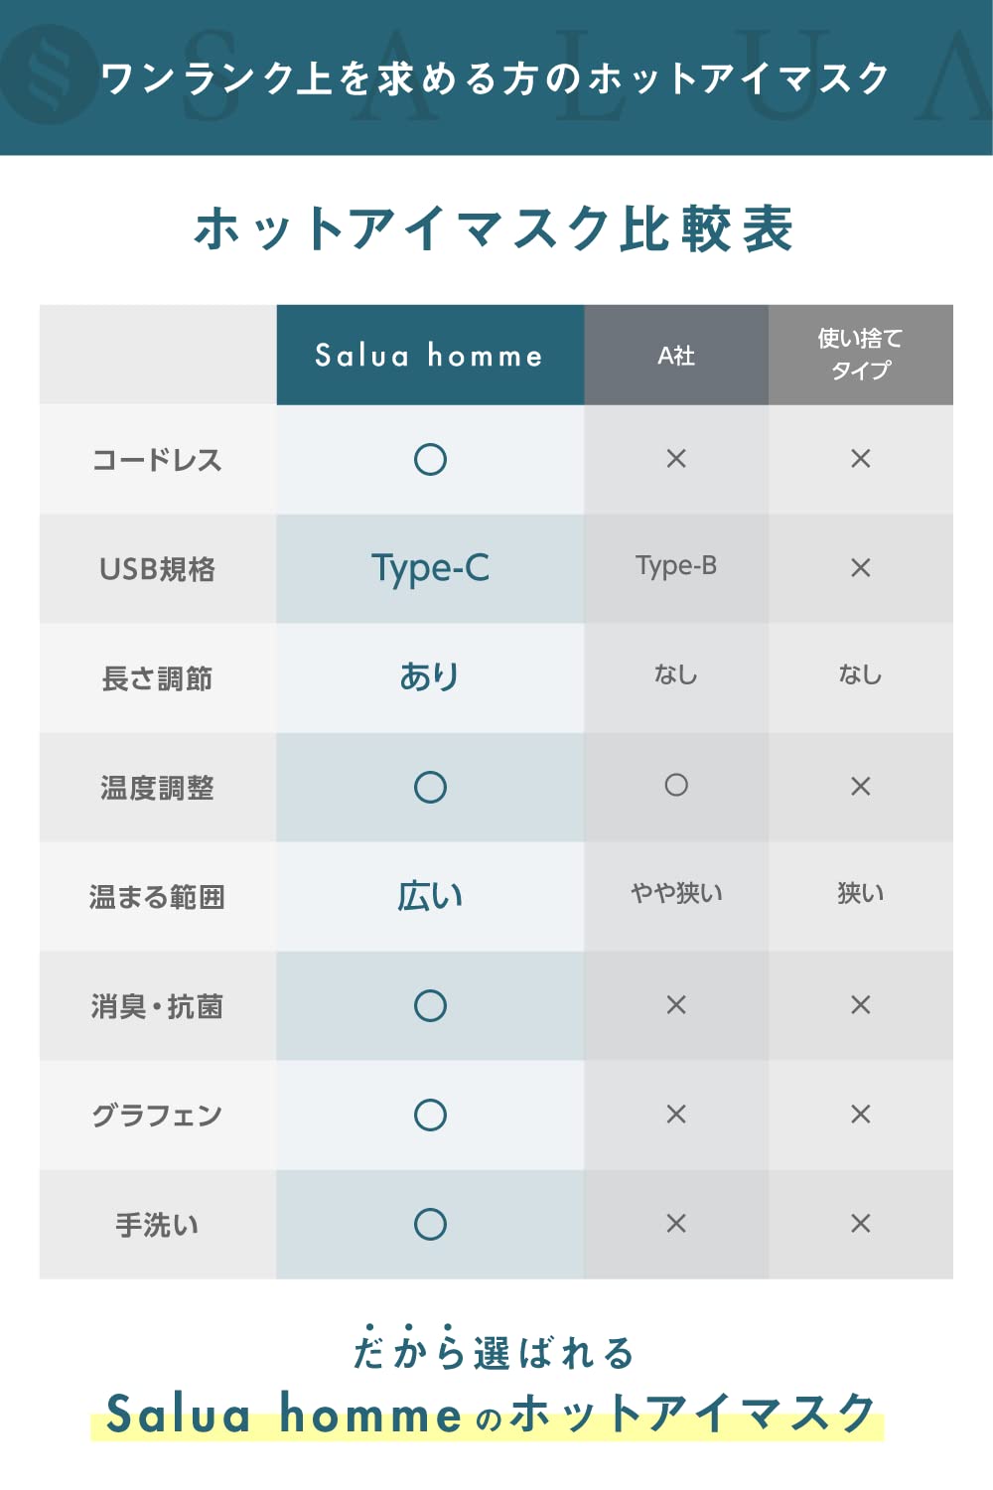Click the A社 circle in the 温度調整 row
Screen dimensions: 993x1490
coord(676,786)
